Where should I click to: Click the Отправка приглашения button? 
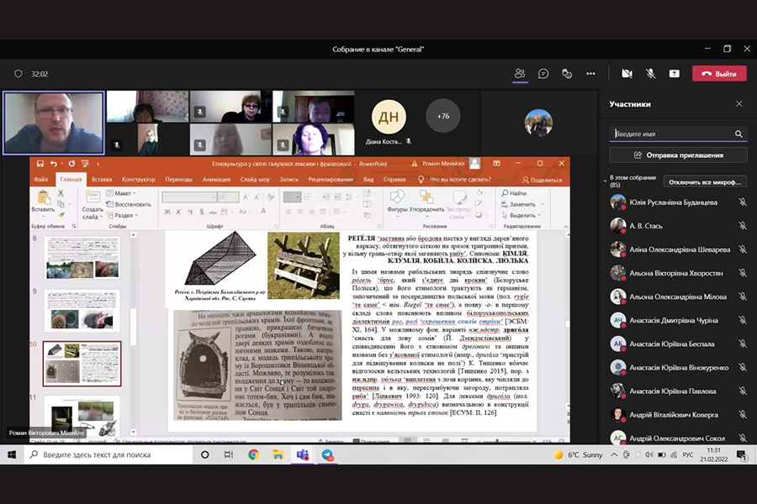pos(678,155)
